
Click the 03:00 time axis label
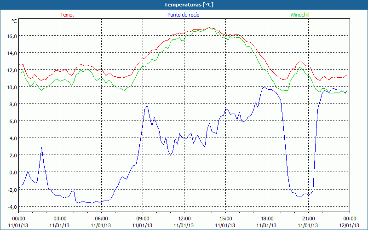(60, 219)
